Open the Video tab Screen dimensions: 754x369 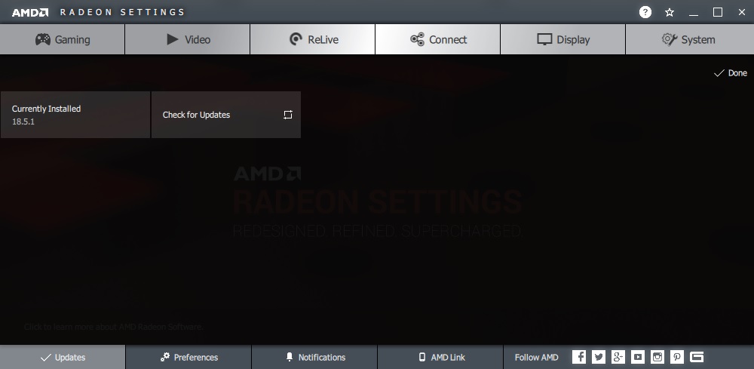coord(188,39)
